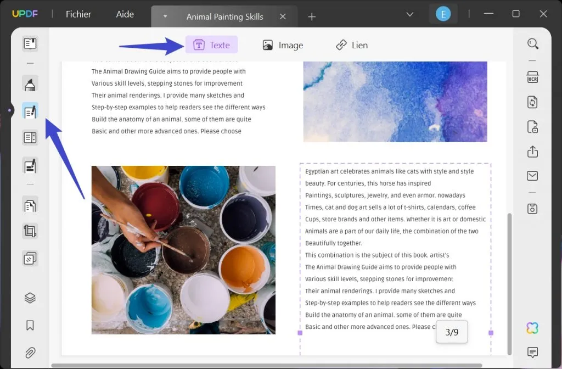Image resolution: width=562 pixels, height=369 pixels.
Task: Click the 3/9 page indicator
Action: point(452,332)
